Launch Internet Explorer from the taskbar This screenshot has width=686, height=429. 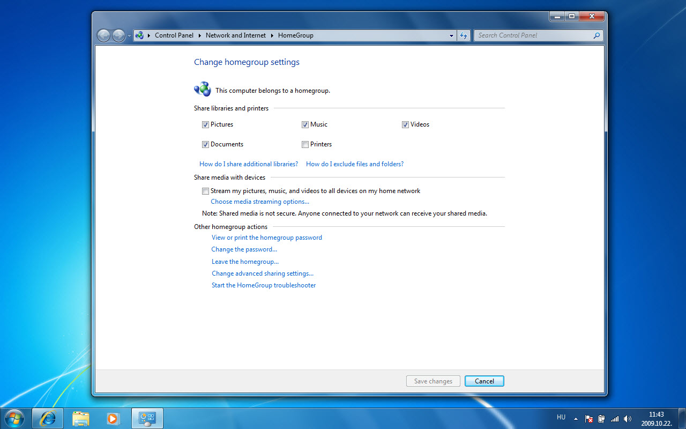click(x=48, y=418)
